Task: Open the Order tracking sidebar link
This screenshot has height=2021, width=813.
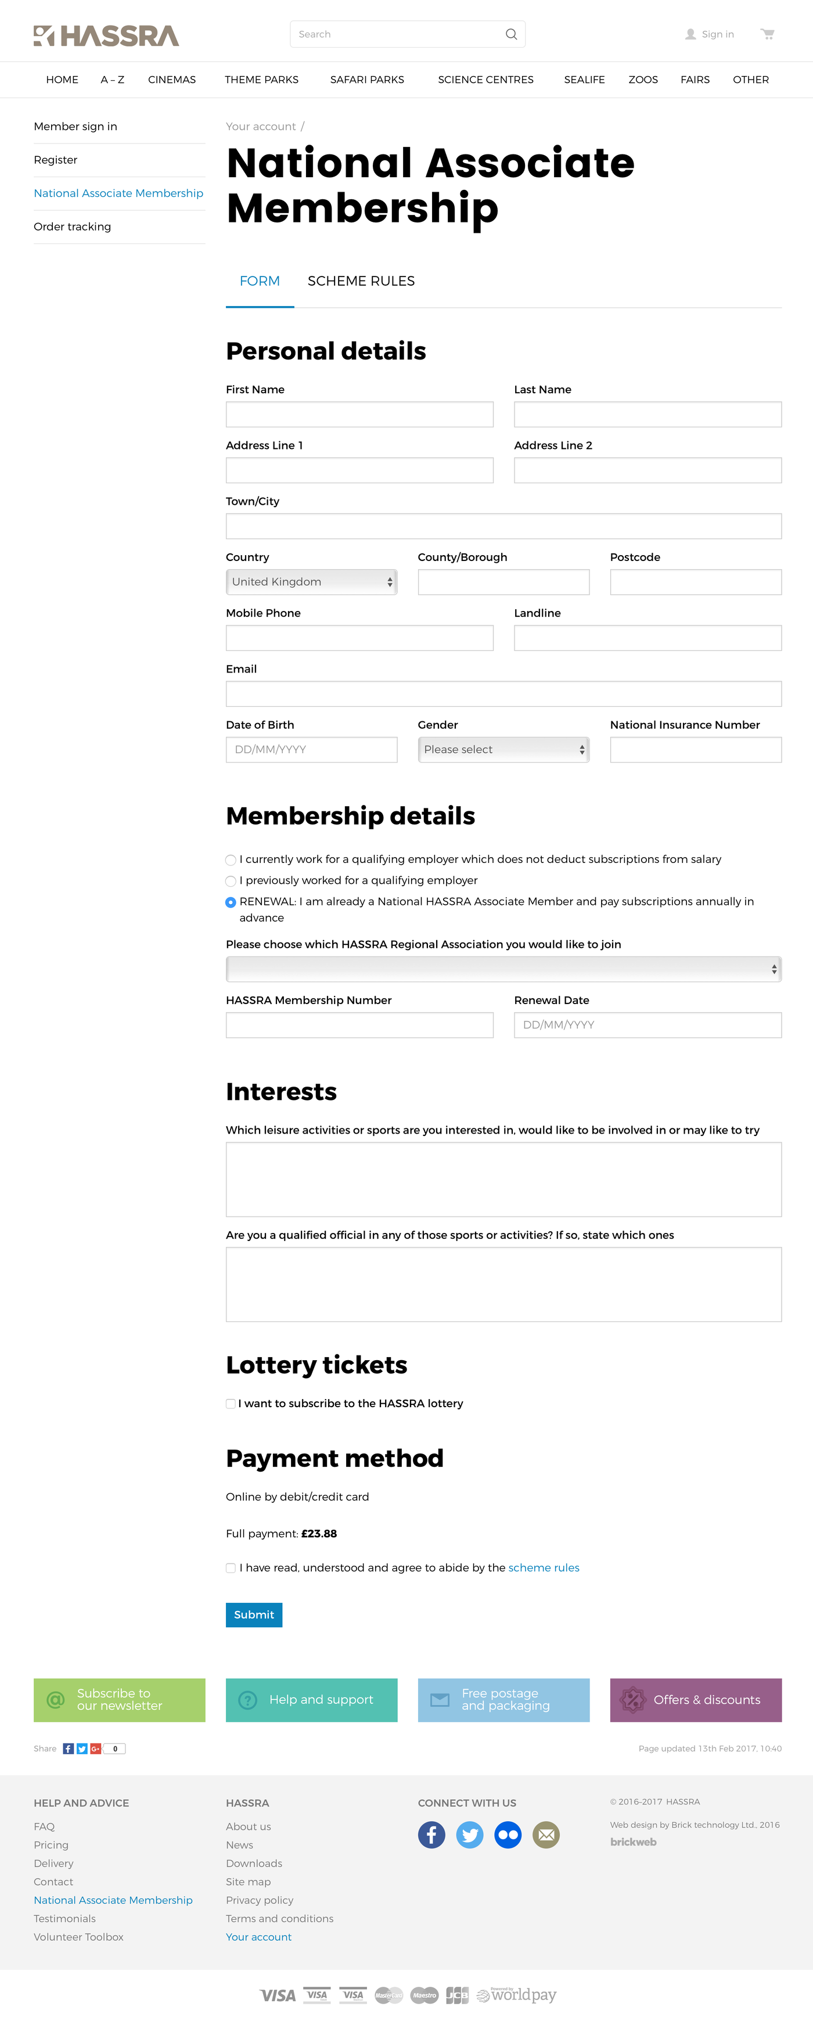Action: (x=72, y=226)
